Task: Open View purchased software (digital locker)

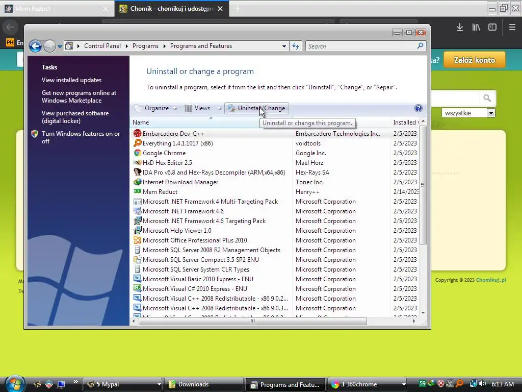Action: [x=75, y=117]
